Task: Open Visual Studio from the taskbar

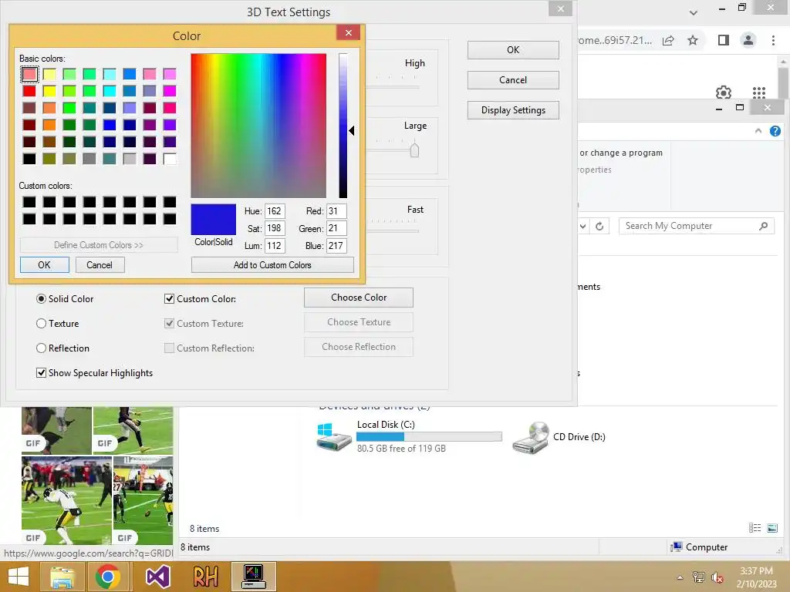Action: click(157, 577)
